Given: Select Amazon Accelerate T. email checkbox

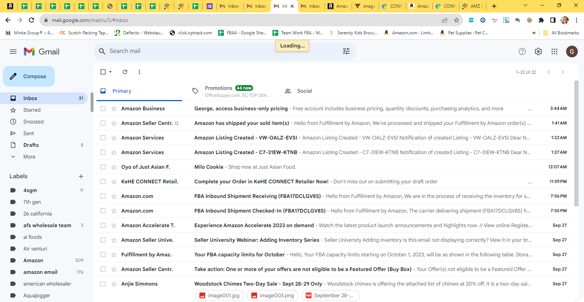Looking at the screenshot, I should click(103, 225).
